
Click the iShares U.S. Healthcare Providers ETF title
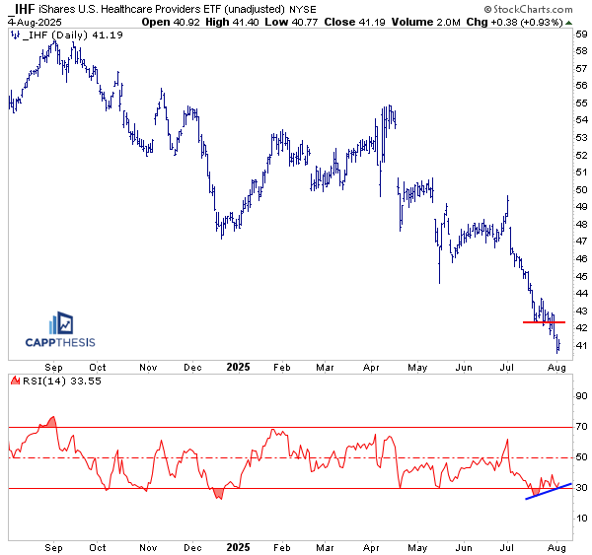pyautogui.click(x=161, y=9)
